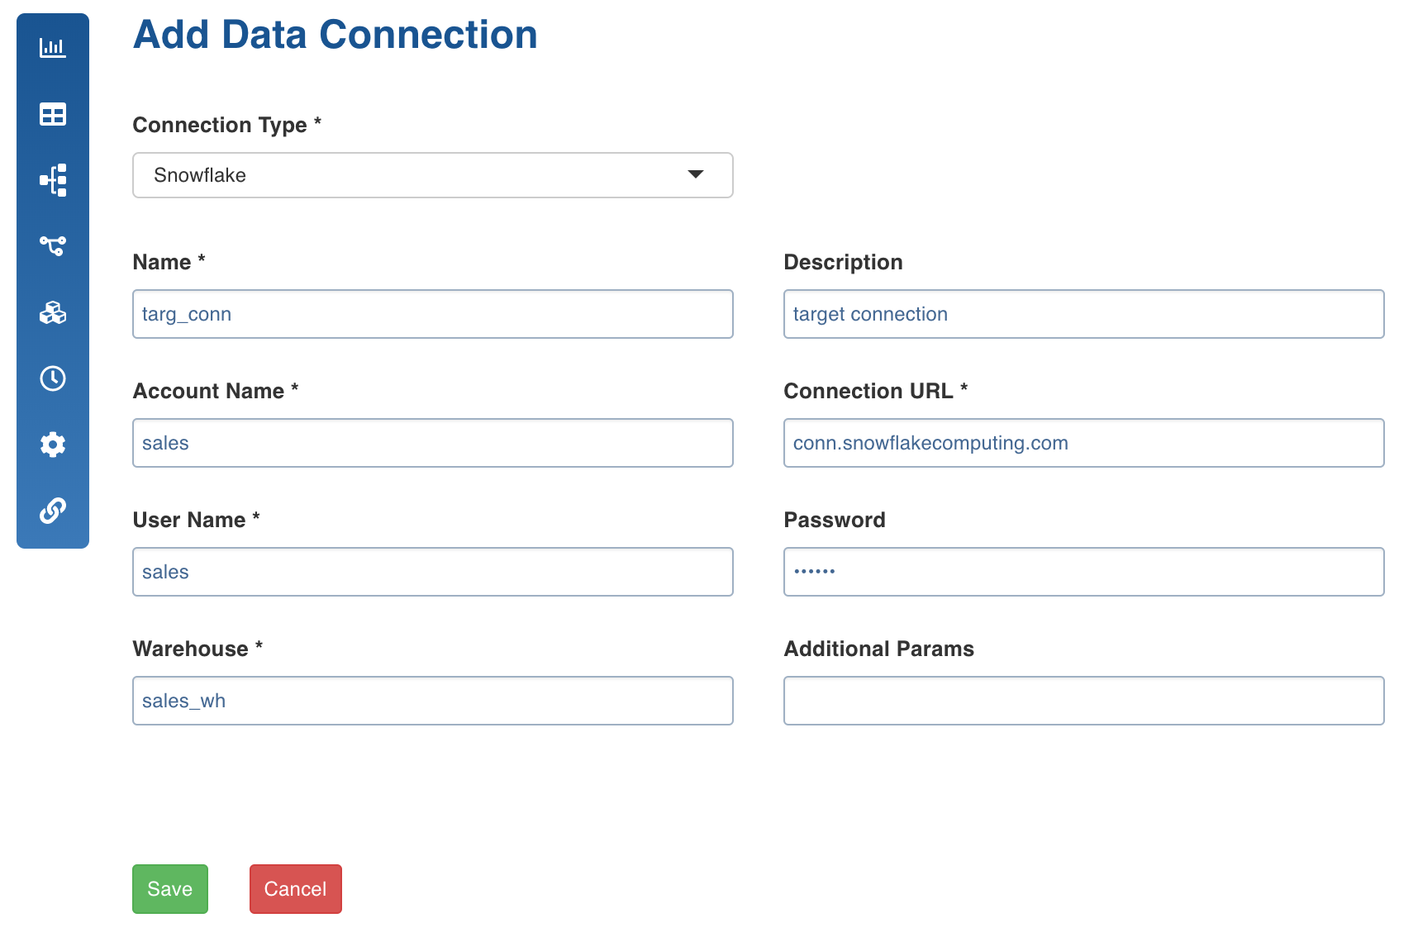The width and height of the screenshot is (1418, 937).
Task: Focus the User Name input field
Action: [433, 572]
